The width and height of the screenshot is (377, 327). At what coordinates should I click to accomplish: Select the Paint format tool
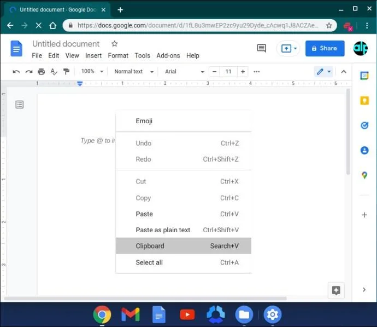(66, 72)
